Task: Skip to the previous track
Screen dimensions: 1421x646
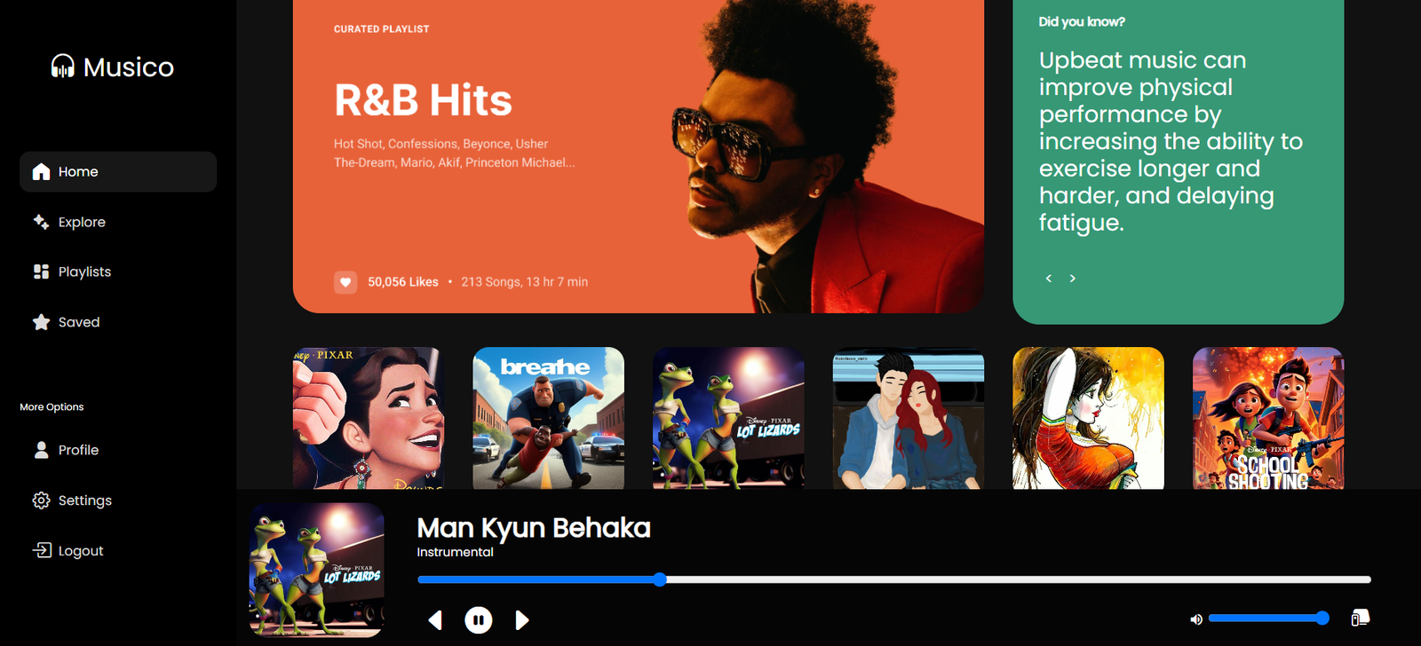Action: coord(435,619)
